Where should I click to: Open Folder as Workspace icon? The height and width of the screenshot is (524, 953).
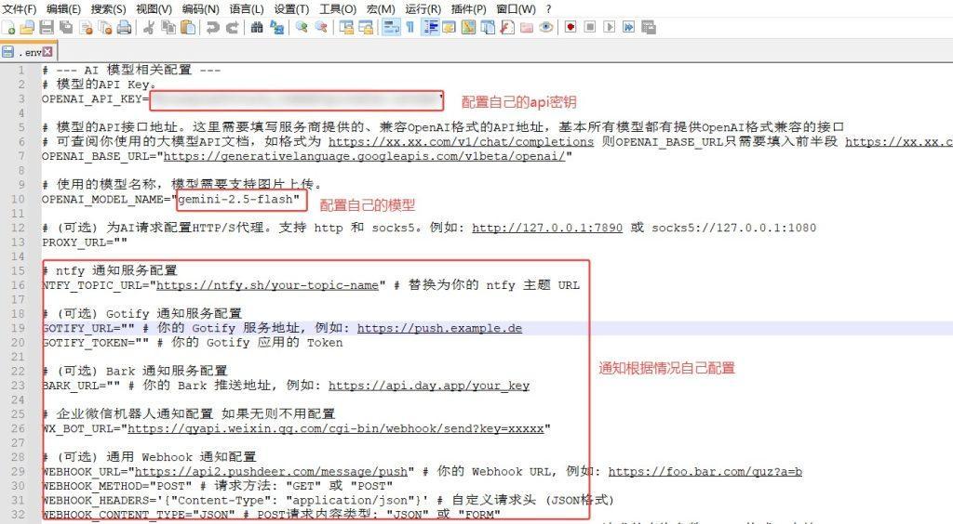pyautogui.click(x=527, y=27)
